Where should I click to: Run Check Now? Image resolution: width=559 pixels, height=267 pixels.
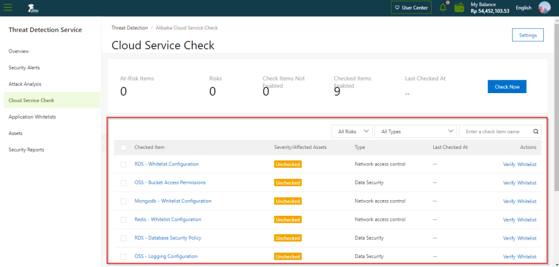(x=507, y=87)
